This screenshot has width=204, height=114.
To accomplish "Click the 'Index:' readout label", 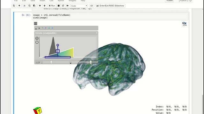I will pyautogui.click(x=160, y=107).
